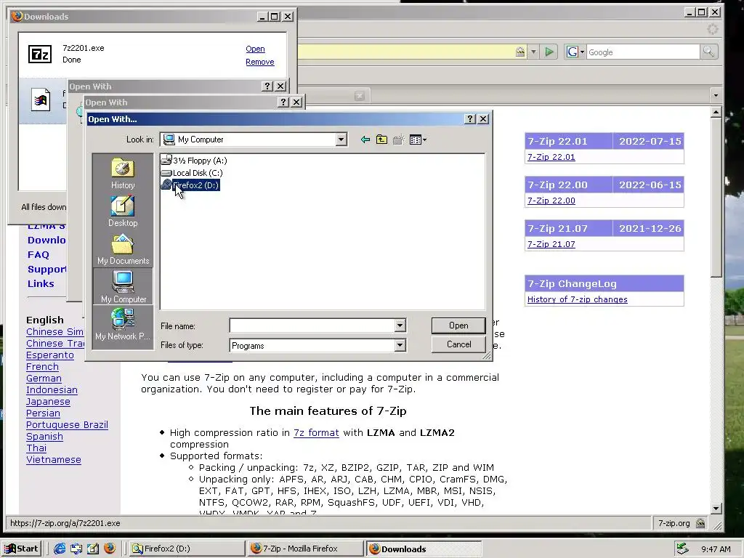Select My Computer in places bar

pyautogui.click(x=123, y=286)
